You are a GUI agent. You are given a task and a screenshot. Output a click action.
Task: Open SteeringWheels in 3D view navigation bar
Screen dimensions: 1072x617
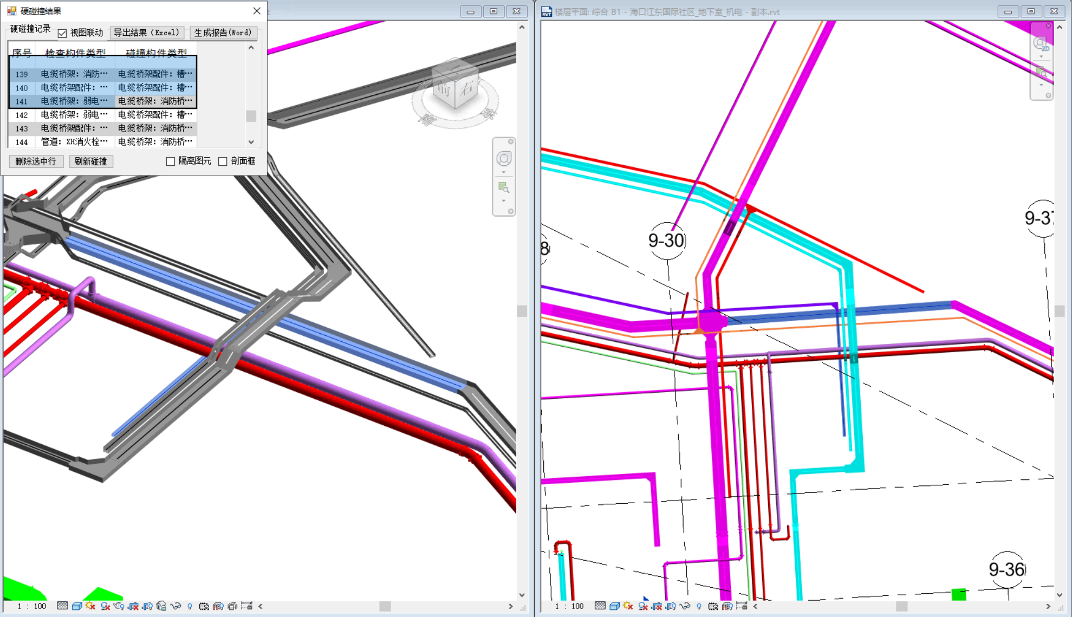click(x=504, y=159)
